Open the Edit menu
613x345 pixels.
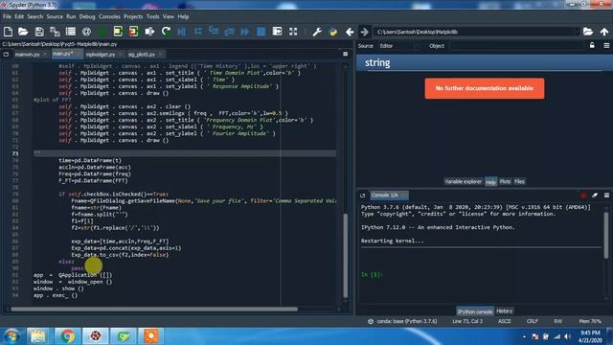pos(19,17)
